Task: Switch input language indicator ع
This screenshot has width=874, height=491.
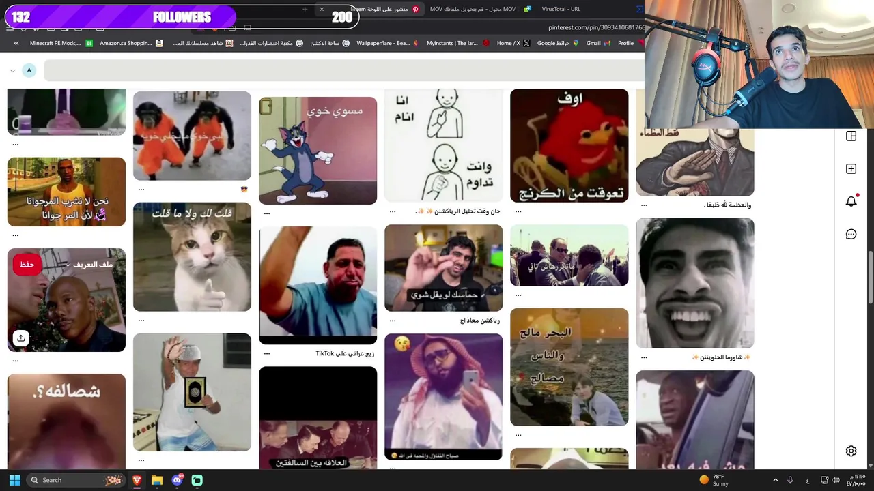Action: pos(808,480)
